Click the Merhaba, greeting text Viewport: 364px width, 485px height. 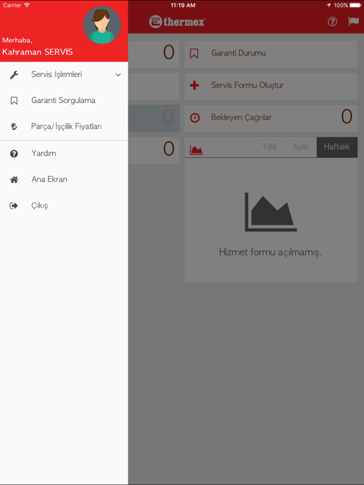tap(17, 40)
